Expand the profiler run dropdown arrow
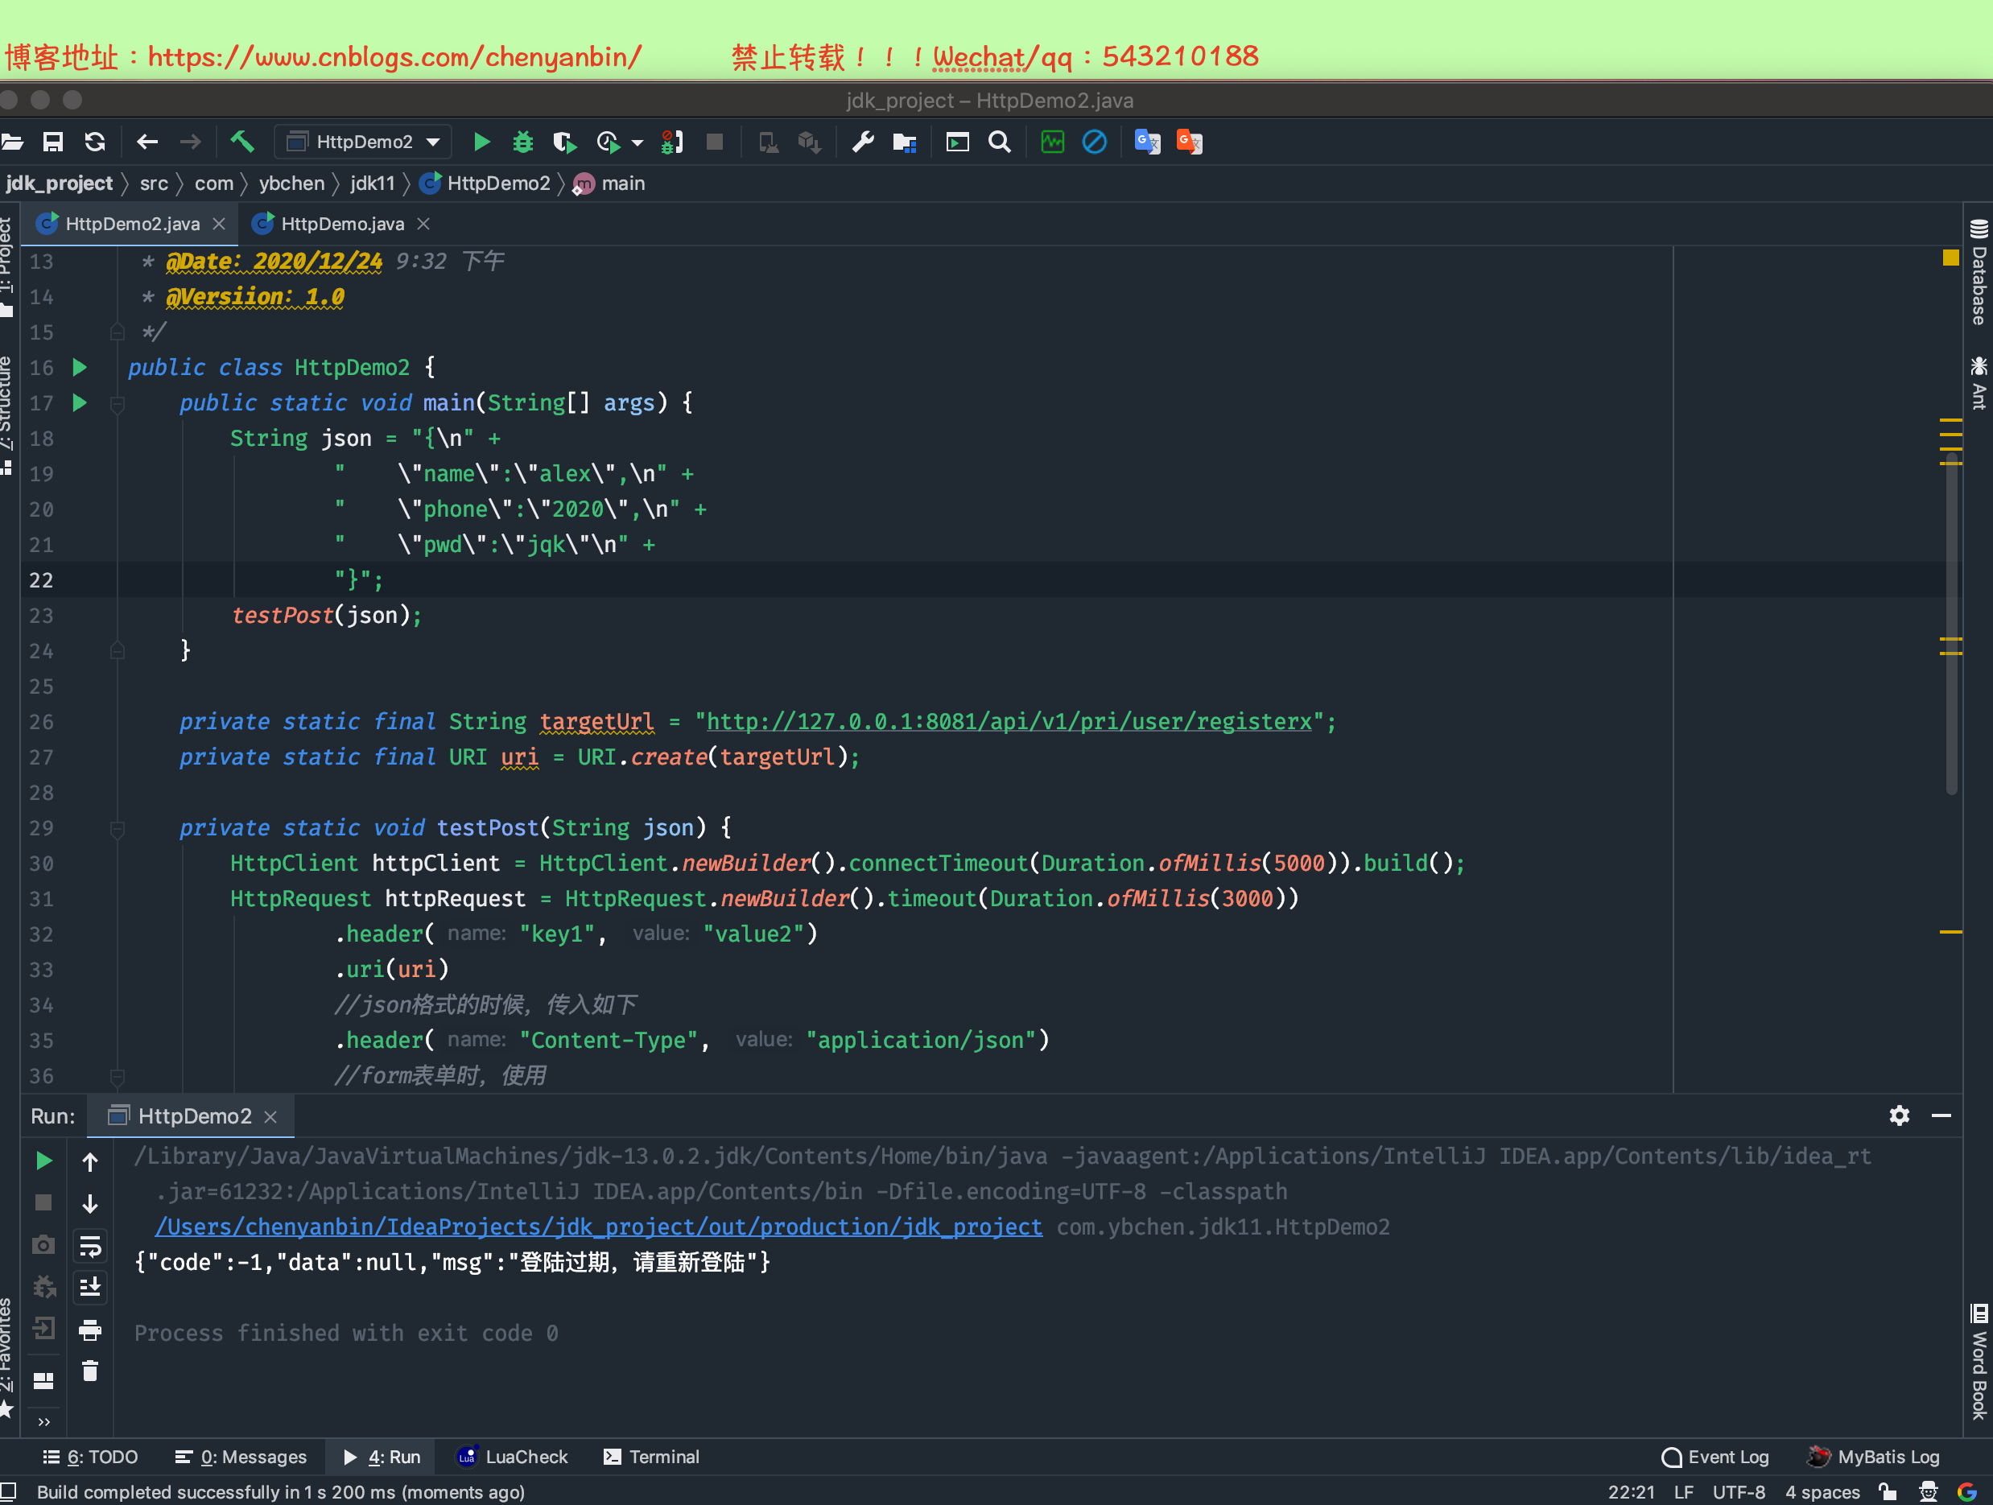Image resolution: width=1993 pixels, height=1505 pixels. 638,142
